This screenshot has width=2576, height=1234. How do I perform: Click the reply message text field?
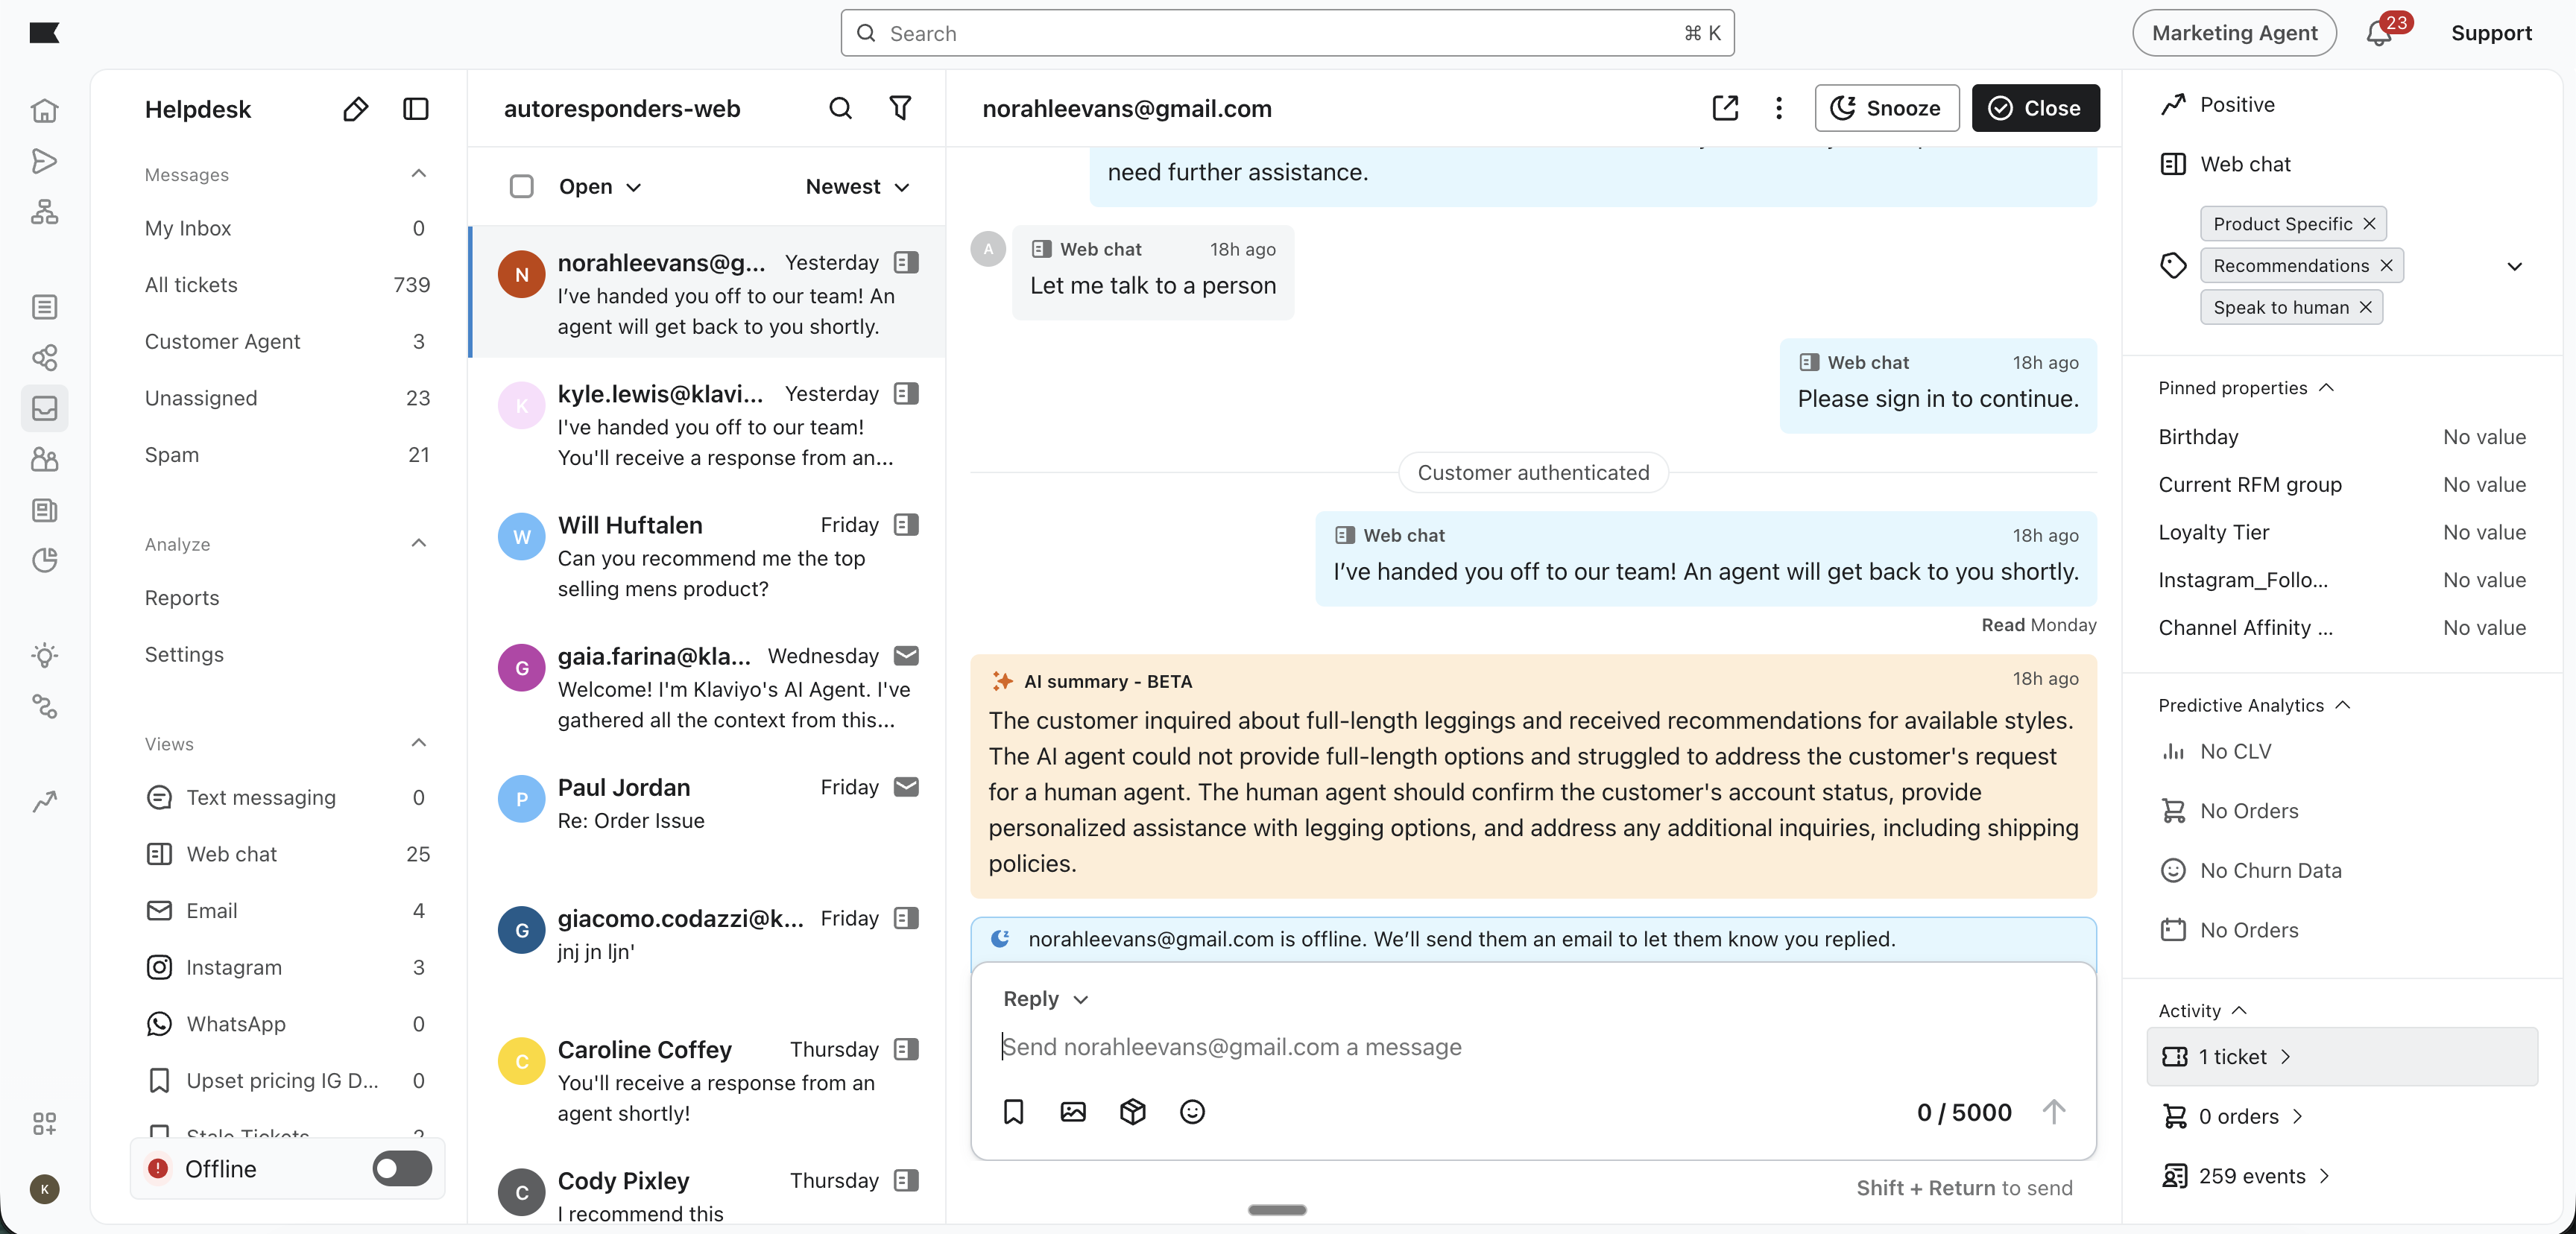(1500, 1047)
